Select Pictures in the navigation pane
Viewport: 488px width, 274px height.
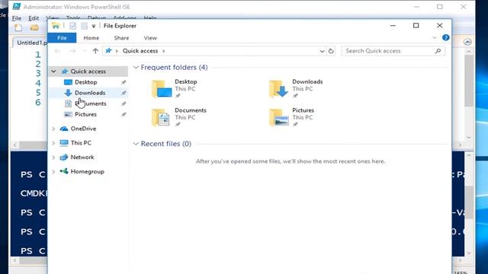point(85,114)
